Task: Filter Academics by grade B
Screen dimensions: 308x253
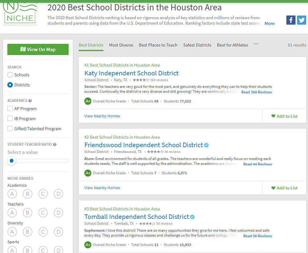Action: (x=27, y=194)
